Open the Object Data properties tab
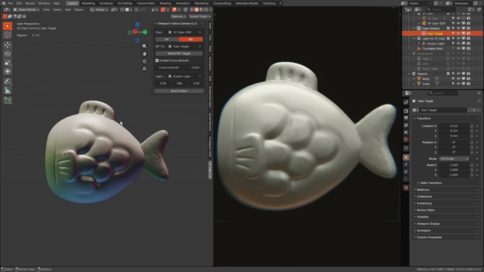The height and width of the screenshot is (272, 484). [406, 179]
